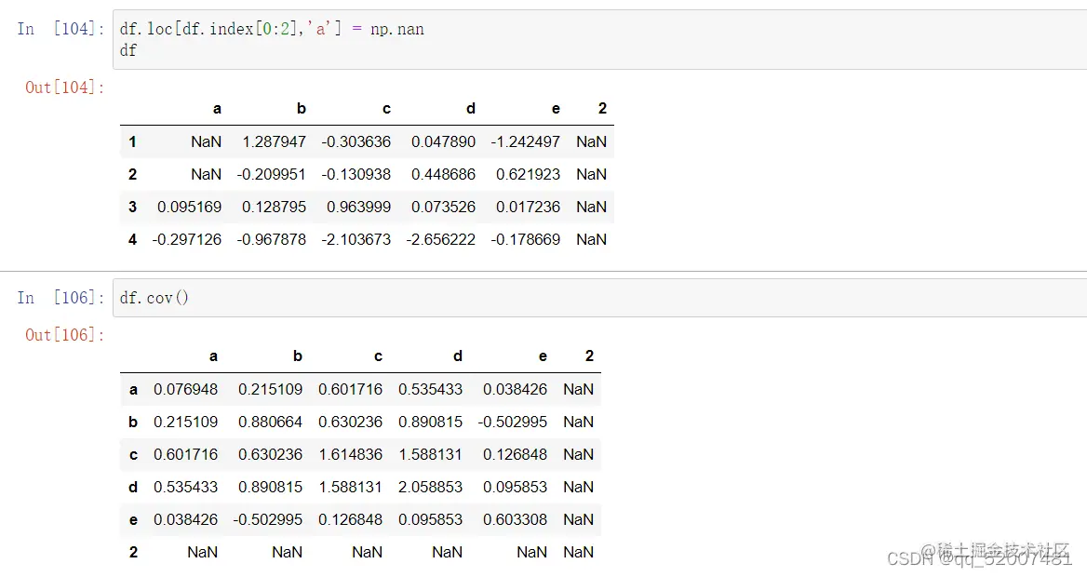Click row label 'd' in covariance table
The image size is (1087, 577).
click(133, 488)
